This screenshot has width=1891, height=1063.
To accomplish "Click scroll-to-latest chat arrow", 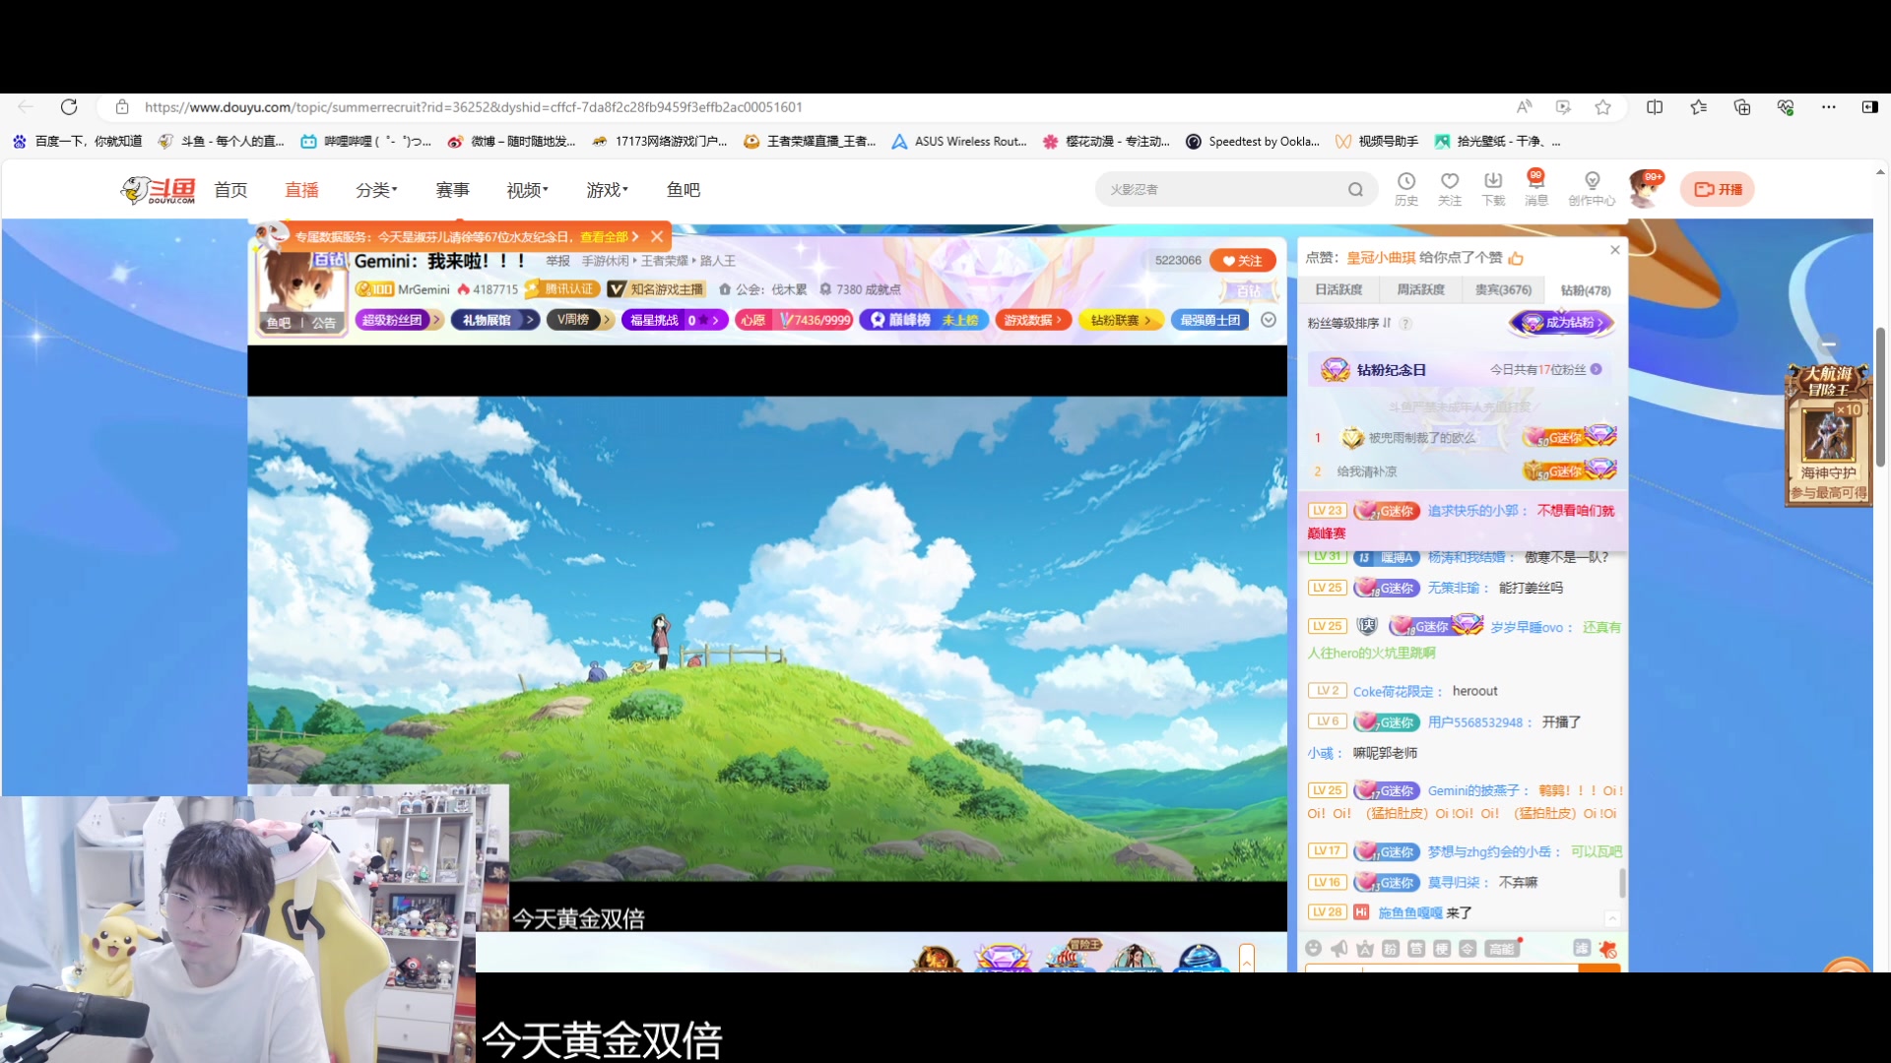I will click(1612, 917).
